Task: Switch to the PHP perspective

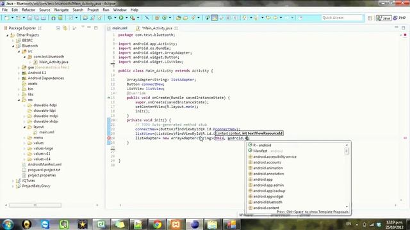Action: point(400,18)
